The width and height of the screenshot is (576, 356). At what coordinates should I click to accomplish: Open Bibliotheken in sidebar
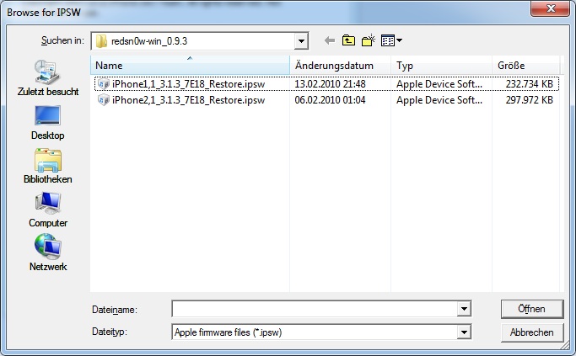pos(47,166)
